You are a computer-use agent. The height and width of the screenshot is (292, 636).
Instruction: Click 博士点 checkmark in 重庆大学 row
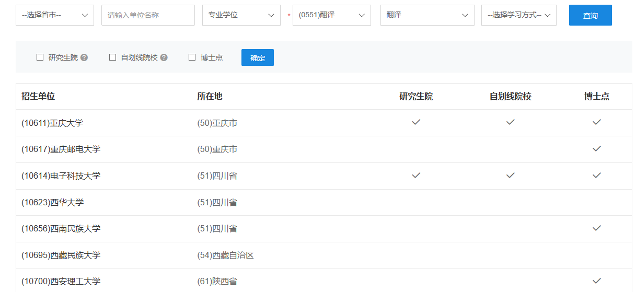pyautogui.click(x=597, y=122)
